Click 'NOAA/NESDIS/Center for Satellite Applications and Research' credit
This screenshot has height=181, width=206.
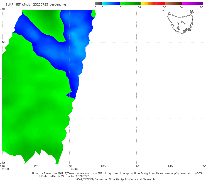click(115, 179)
